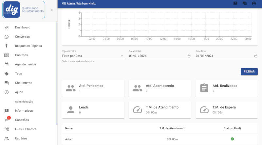The image size is (262, 145).
Task: Click the Filas & Chatbot tree icon
Action: (7, 129)
